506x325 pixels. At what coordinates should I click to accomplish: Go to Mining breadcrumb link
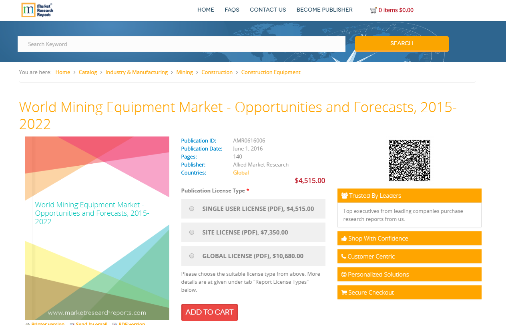[x=185, y=72]
